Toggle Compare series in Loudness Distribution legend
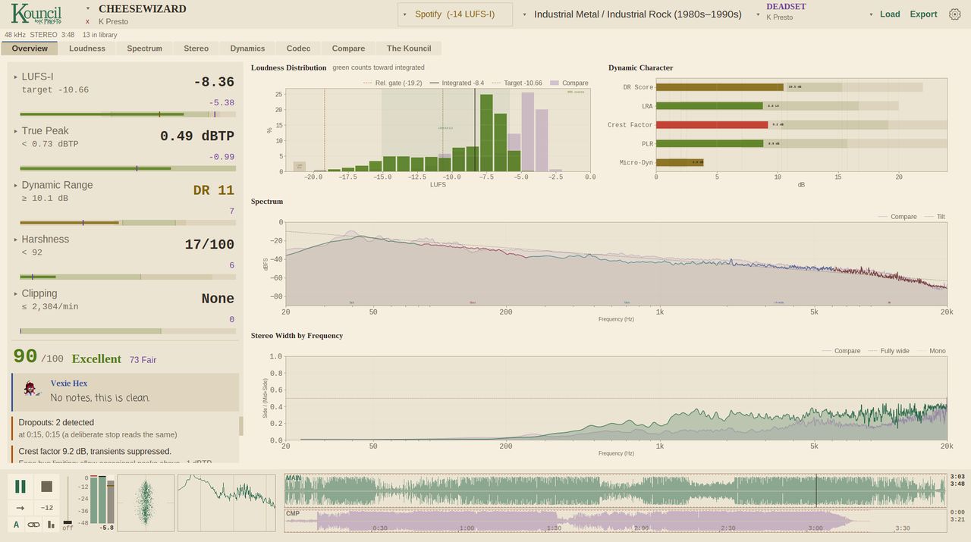The height and width of the screenshot is (542, 971). (569, 83)
